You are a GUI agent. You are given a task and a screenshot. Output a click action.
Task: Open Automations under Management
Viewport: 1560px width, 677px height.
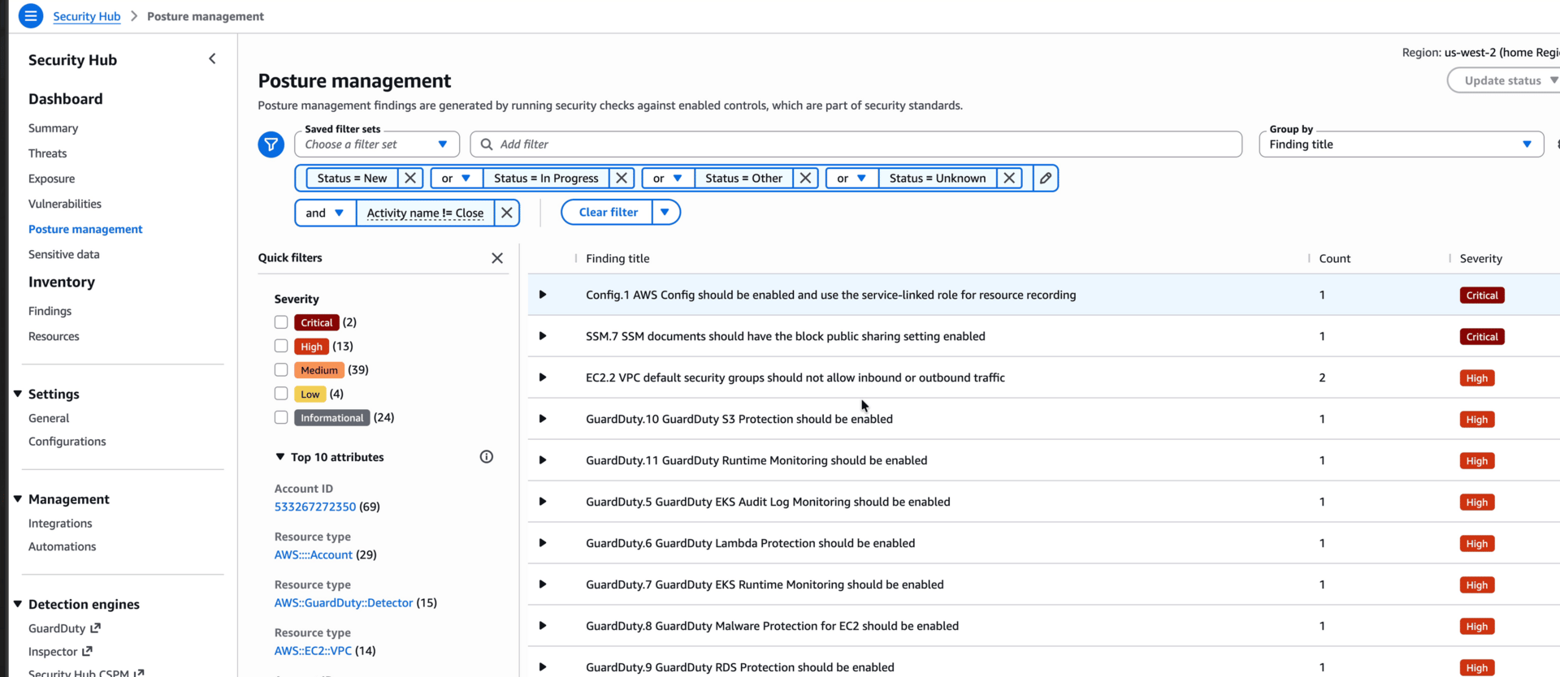pos(63,546)
